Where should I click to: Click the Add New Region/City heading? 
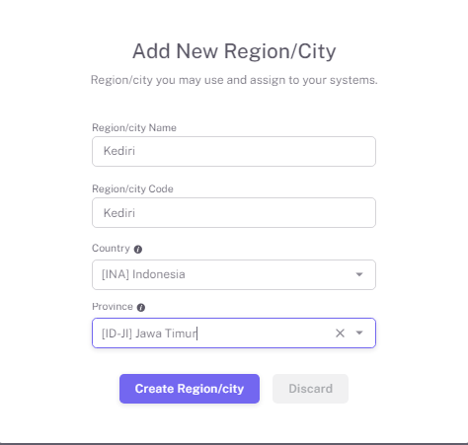coord(234,51)
